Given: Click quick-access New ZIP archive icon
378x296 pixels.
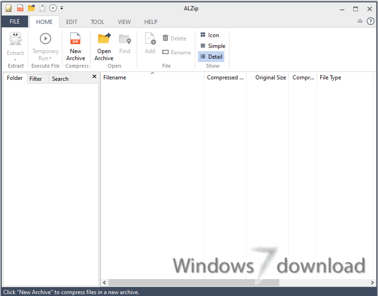Looking at the screenshot, I should pos(20,8).
